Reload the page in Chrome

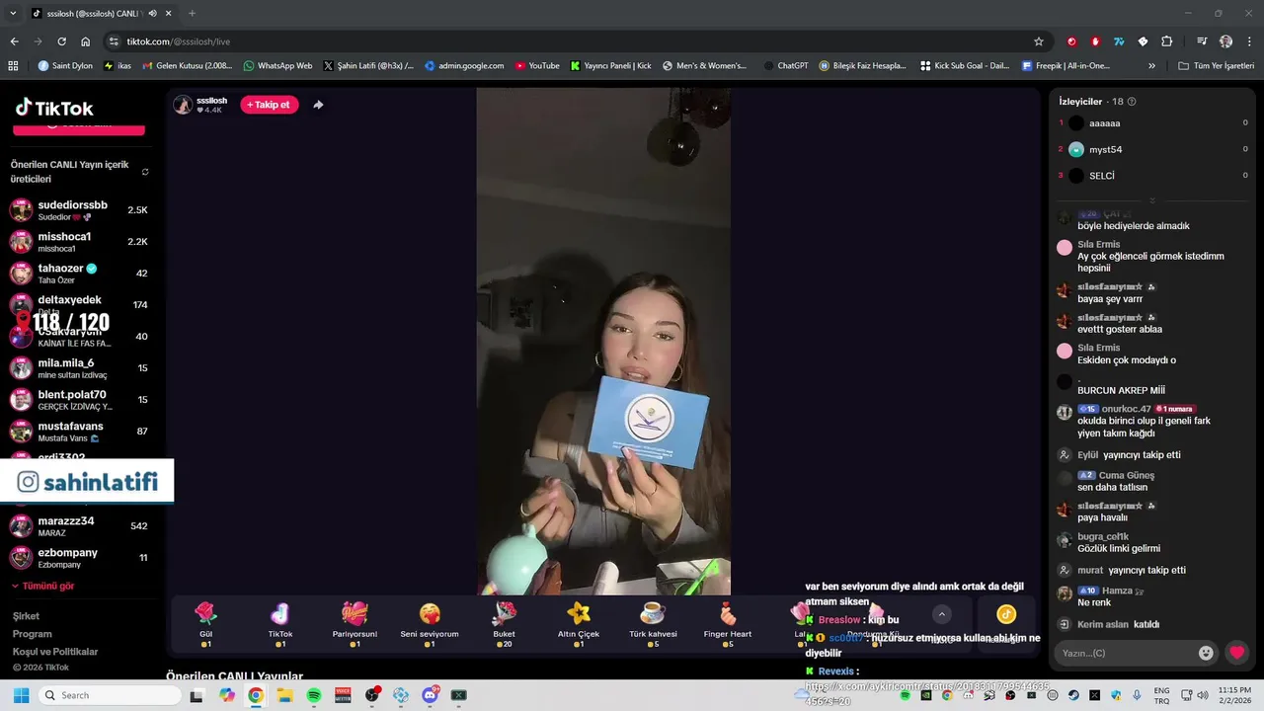click(61, 41)
